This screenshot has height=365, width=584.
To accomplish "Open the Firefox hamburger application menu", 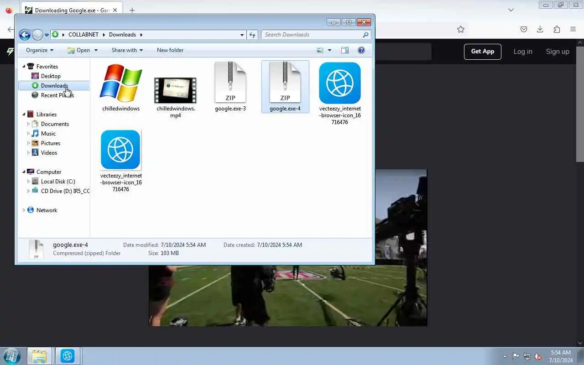I will point(573,29).
